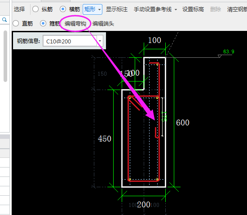Click the 删除 toolbar button
This screenshot has height=215, width=247.
pos(215,9)
